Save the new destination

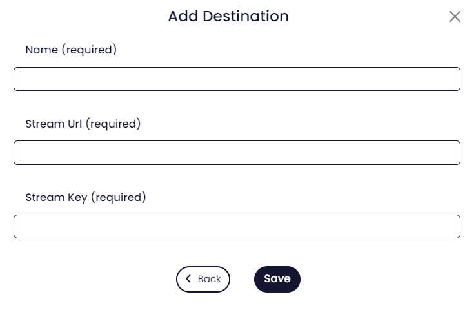coord(277,279)
